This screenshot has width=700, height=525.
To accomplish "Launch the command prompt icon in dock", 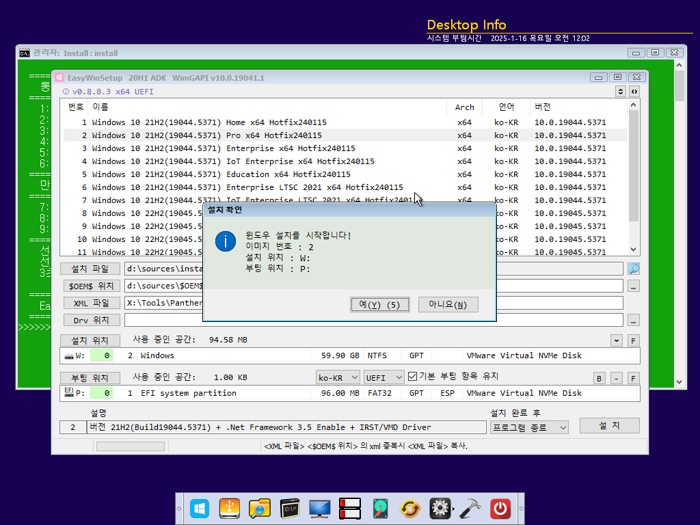I will click(290, 509).
